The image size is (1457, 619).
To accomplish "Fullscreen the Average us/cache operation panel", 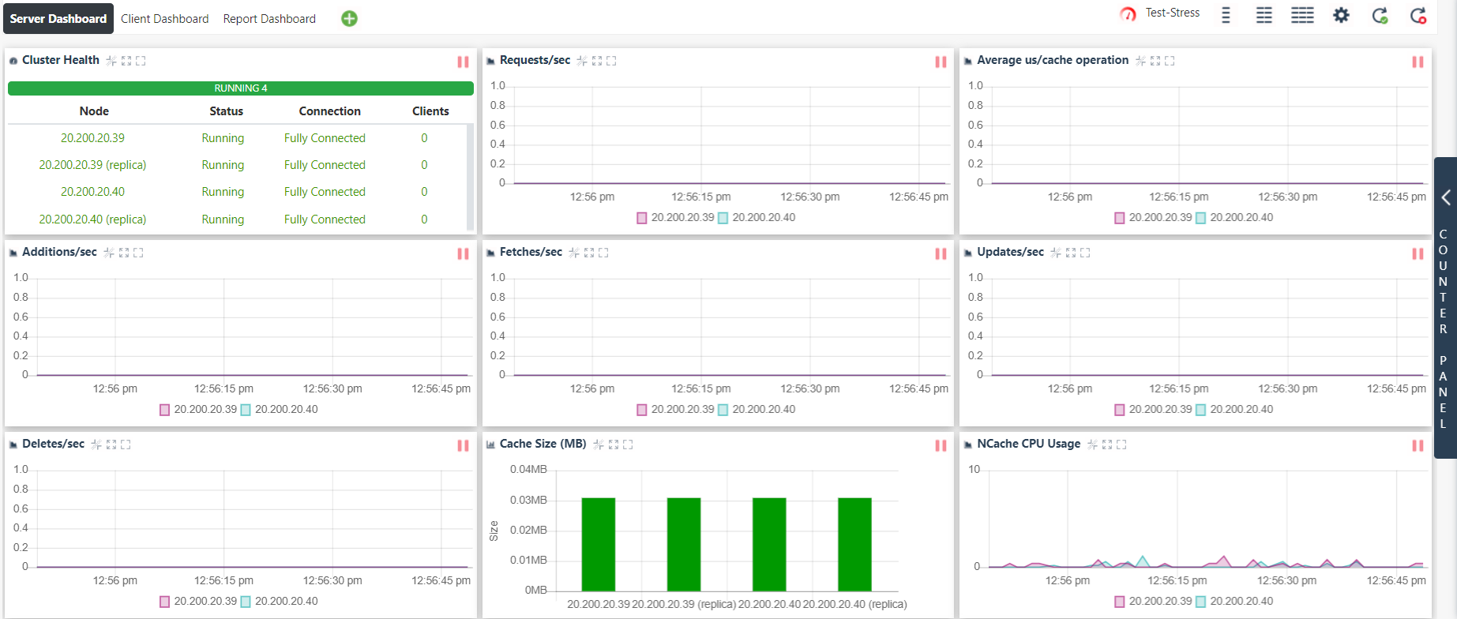I will [1170, 61].
